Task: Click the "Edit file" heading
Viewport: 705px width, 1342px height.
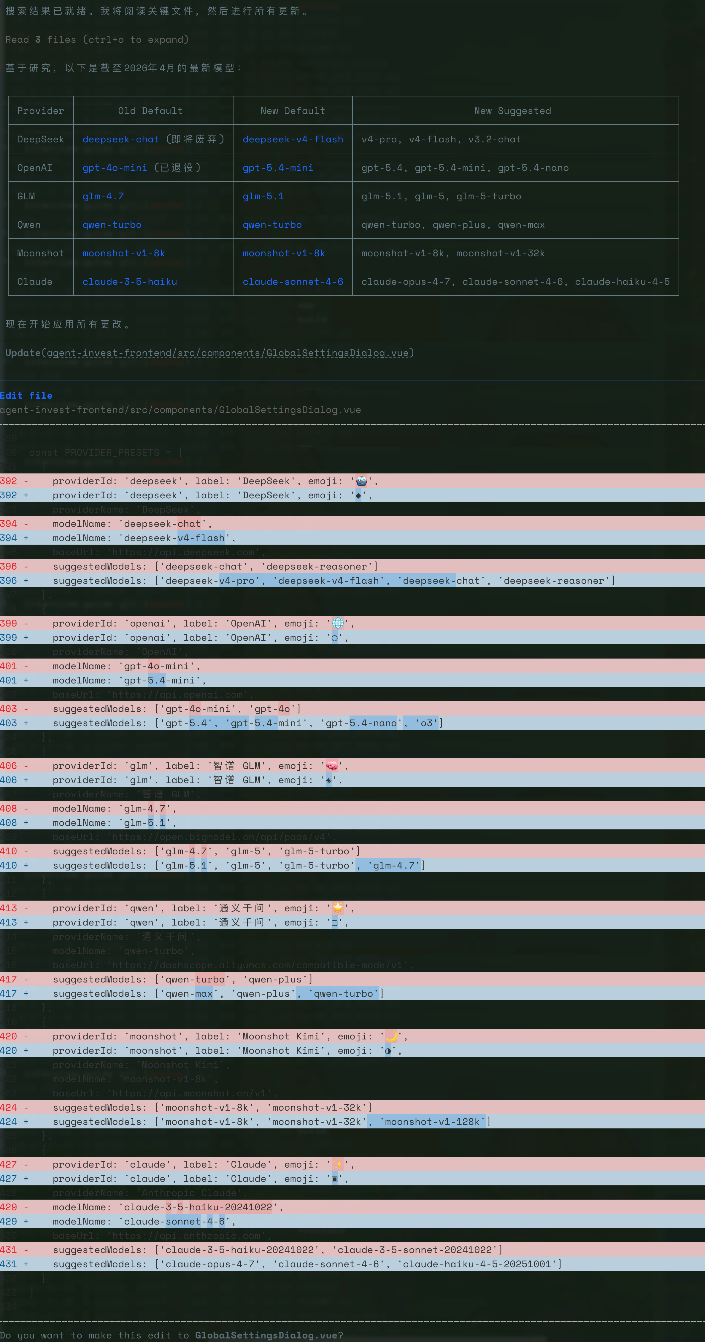Action: (26, 395)
